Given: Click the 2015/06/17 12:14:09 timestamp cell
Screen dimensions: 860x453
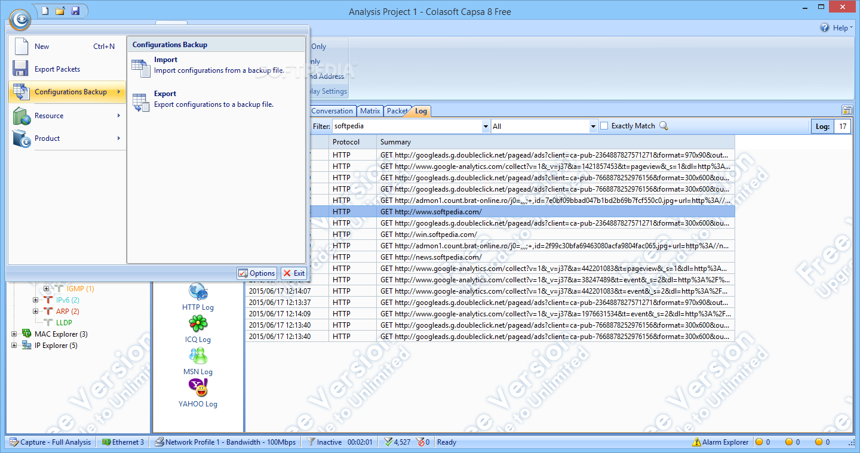Looking at the screenshot, I should [x=287, y=314].
